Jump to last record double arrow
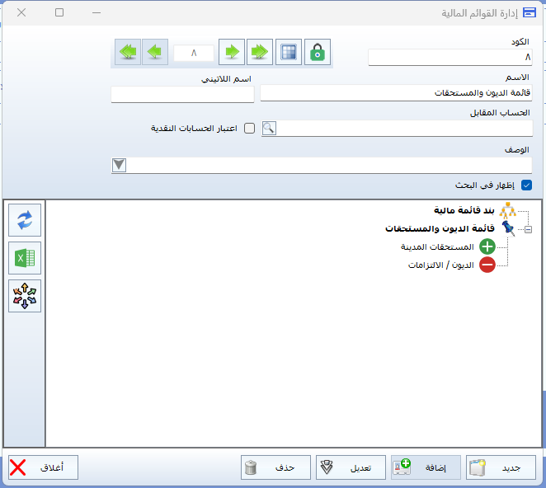The height and width of the screenshot is (488, 546). [260, 52]
